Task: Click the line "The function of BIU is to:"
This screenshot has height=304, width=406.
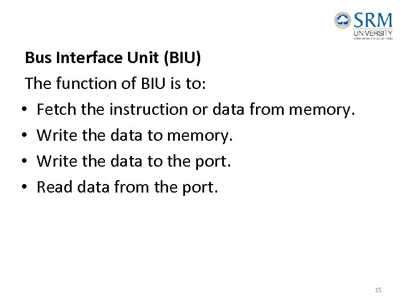Action: click(x=116, y=83)
